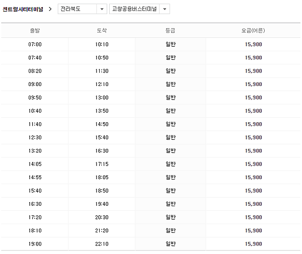Click the 일반 grade in the 11:40 row

(170, 124)
